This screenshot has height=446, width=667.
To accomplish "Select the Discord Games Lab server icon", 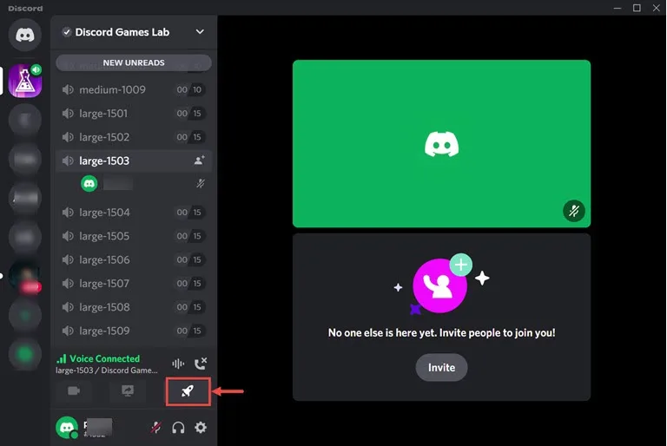I will click(25, 81).
